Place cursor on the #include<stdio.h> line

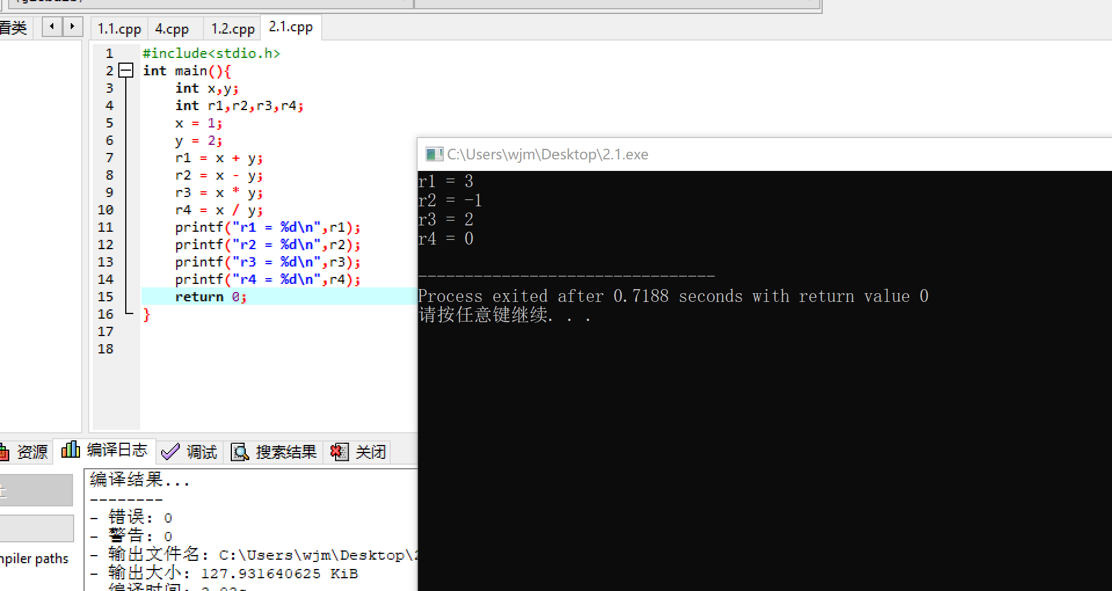pyautogui.click(x=212, y=53)
